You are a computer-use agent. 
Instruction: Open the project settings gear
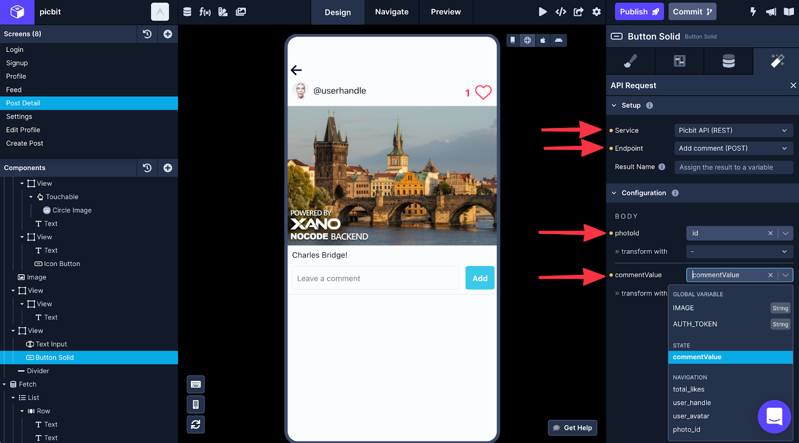596,12
